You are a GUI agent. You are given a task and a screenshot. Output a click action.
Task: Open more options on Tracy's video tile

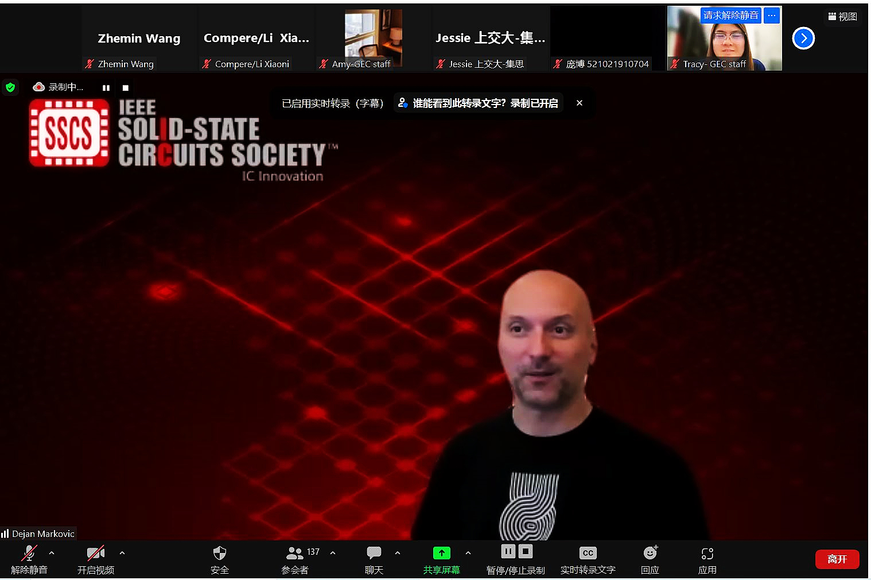pyautogui.click(x=772, y=16)
